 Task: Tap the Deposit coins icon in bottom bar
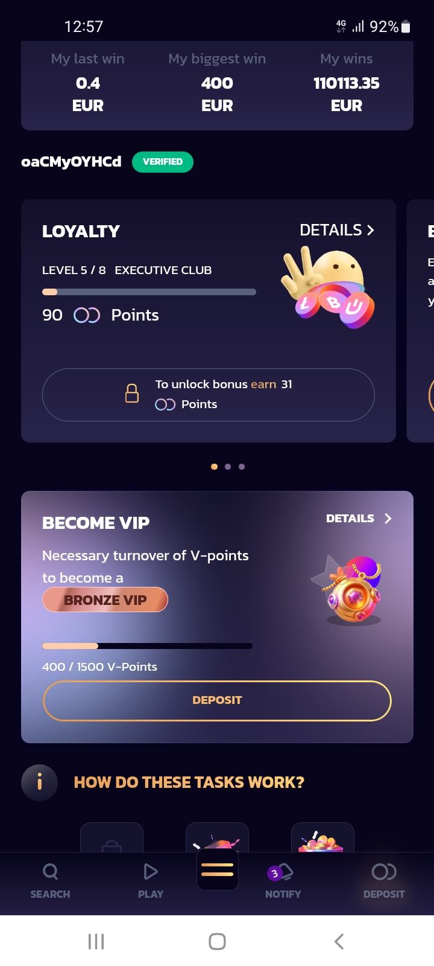(x=384, y=872)
